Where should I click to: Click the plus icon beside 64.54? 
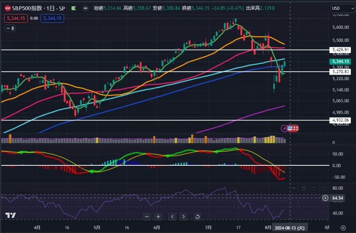[325, 198]
